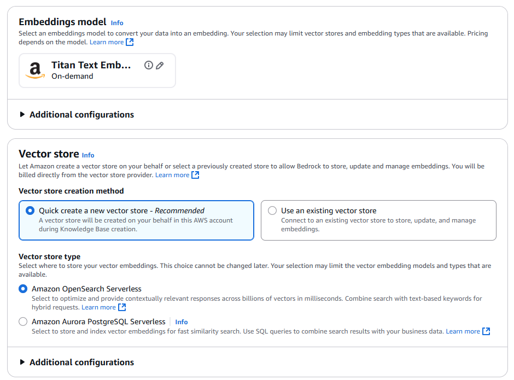Screen dimensions: 514x380
Task: Click external link icon after OpenSearch Learn more
Action: 122,307
